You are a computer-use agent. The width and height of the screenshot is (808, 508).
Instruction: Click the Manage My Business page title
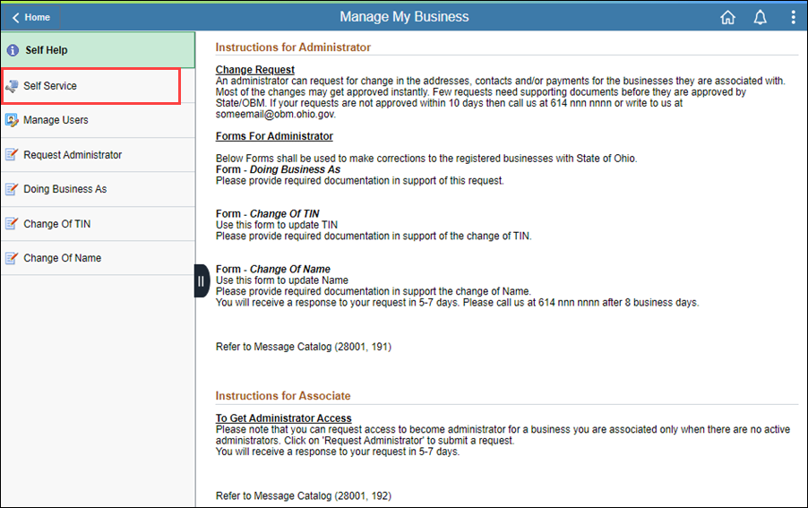(x=404, y=17)
